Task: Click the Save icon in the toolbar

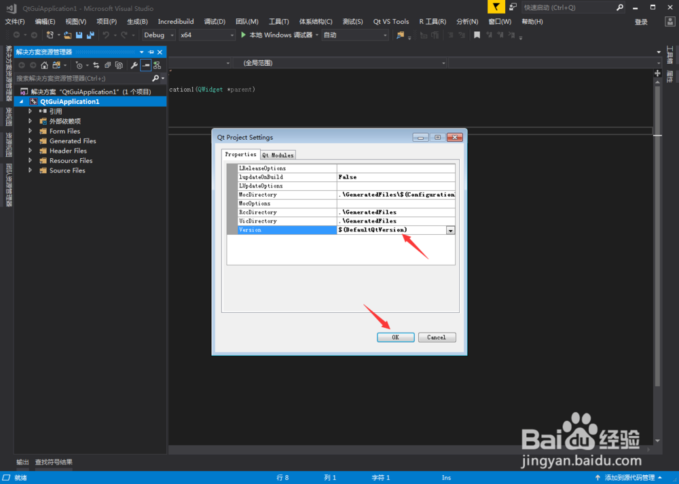Action: (79, 35)
